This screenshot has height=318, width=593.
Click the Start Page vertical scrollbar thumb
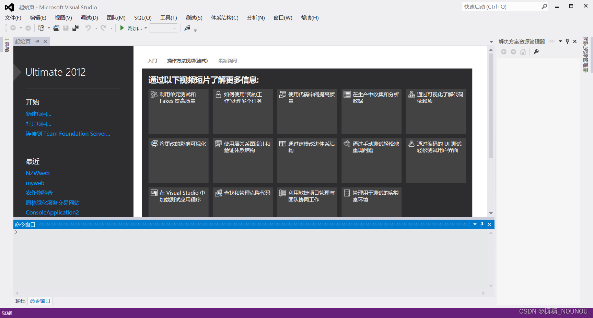491,106
